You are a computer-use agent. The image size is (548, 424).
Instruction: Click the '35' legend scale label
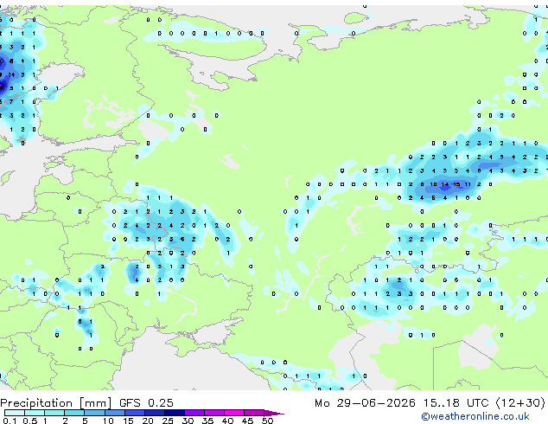click(207, 421)
